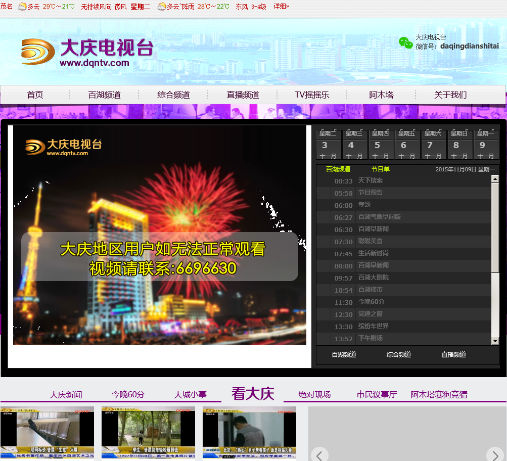Image resolution: width=507 pixels, height=461 pixels.
Task: Switch schedule to 综合频道 at panel bottom
Action: tap(399, 355)
